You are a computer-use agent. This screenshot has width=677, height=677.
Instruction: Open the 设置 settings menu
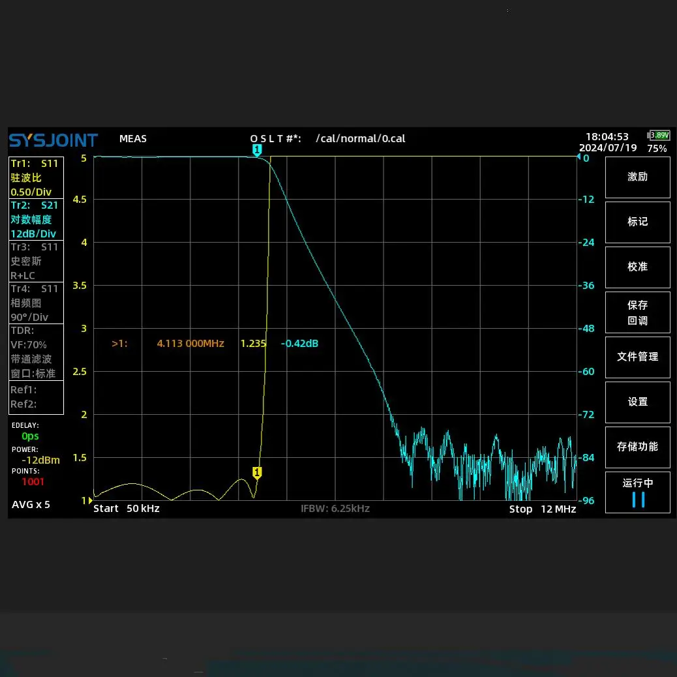pos(637,402)
